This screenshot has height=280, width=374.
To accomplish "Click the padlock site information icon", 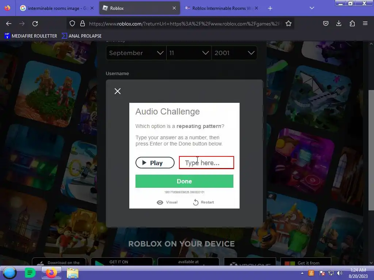I will point(83,24).
